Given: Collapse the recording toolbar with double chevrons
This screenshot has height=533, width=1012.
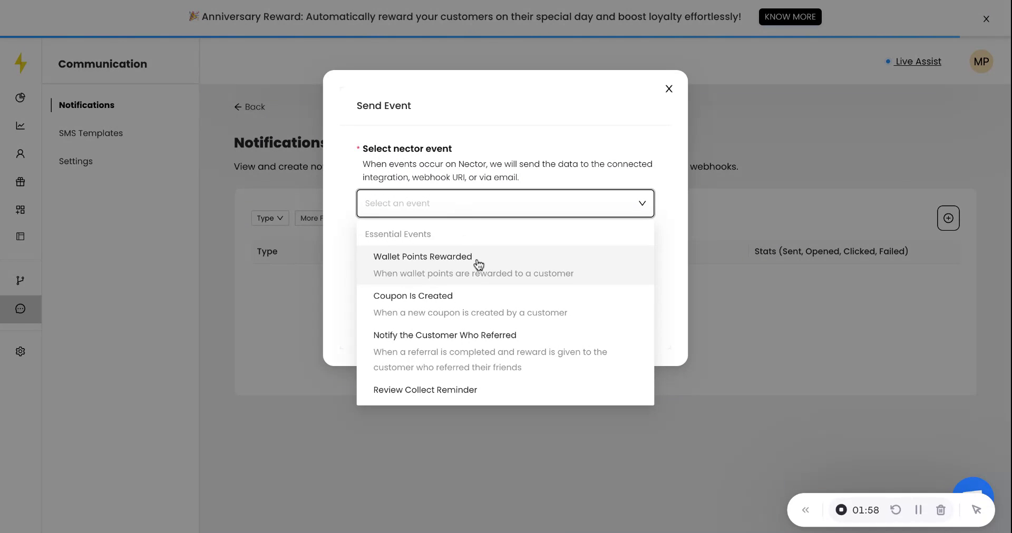Looking at the screenshot, I should click(x=806, y=510).
